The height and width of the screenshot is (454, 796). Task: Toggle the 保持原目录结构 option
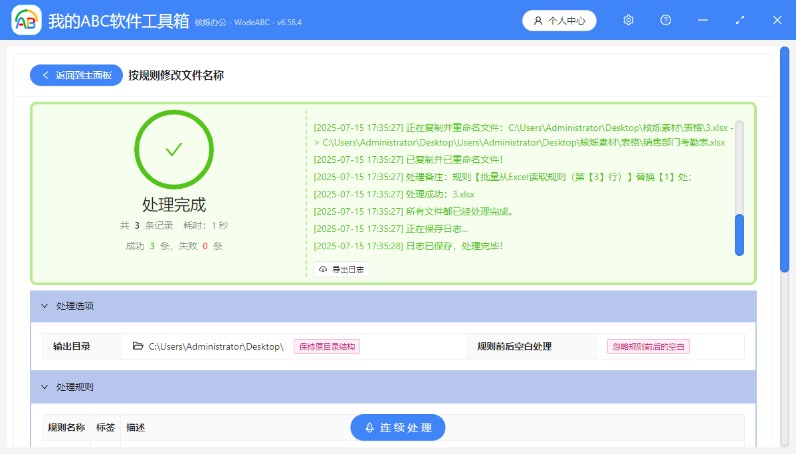(327, 346)
